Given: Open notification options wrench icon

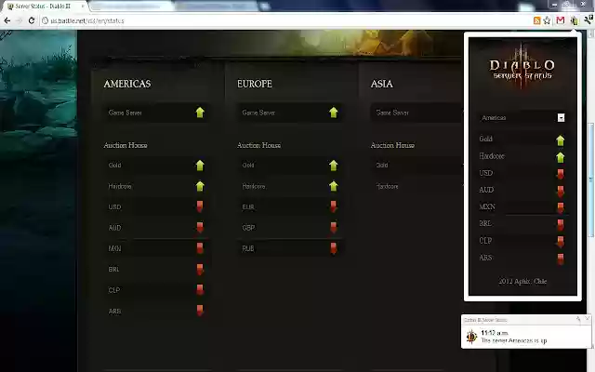Looking at the screenshot, I should [x=578, y=319].
